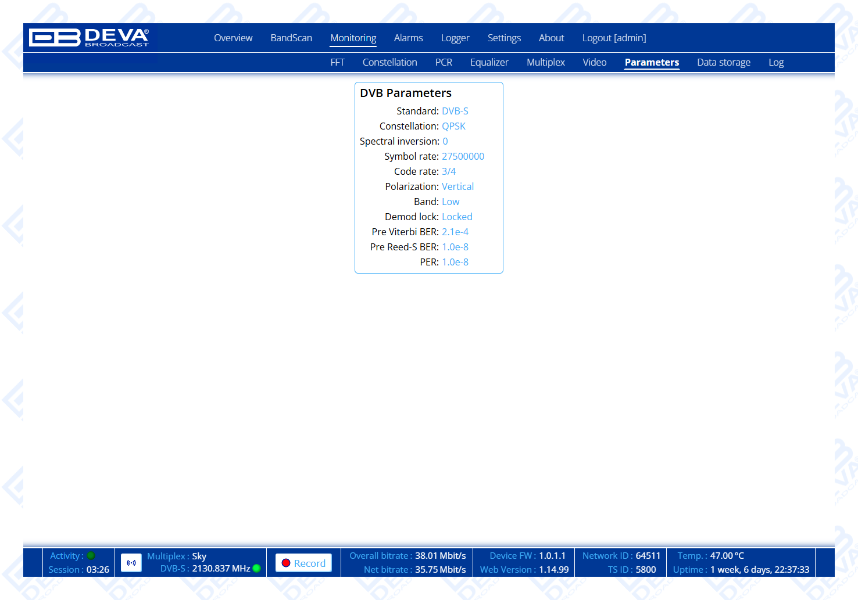Viewport: 858px width, 600px height.
Task: Navigate to the Logger section
Action: 455,38
